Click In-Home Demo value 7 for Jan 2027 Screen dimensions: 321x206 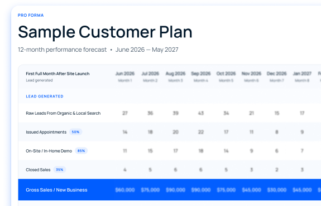coord(302,151)
